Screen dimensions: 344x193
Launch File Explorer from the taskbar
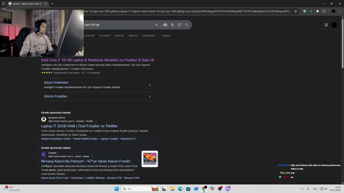[x=172, y=189]
